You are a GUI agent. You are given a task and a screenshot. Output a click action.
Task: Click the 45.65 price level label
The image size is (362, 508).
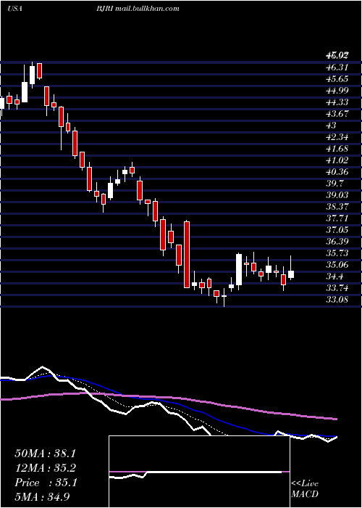(x=338, y=79)
